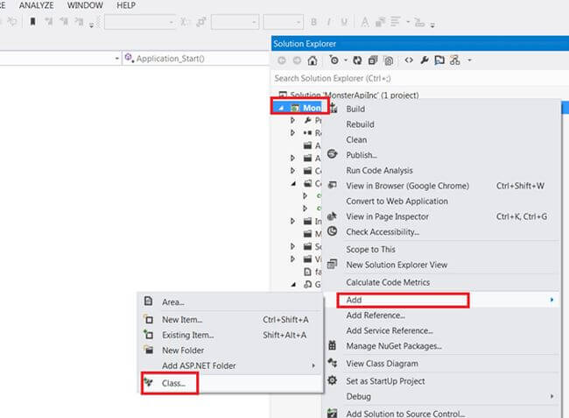The width and height of the screenshot is (569, 418).
Task: Collapse the selected Mon project node
Action: pos(281,108)
